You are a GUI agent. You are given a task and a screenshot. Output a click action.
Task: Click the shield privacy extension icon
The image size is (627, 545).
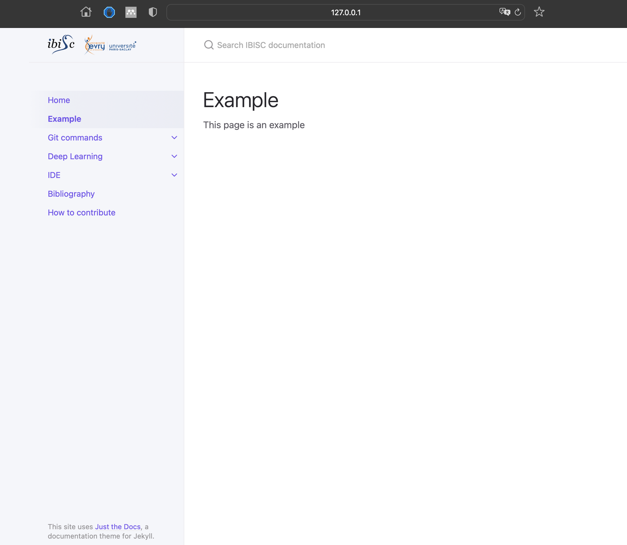tap(152, 12)
